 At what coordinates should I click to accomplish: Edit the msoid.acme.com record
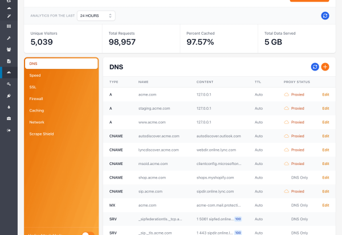tap(325, 163)
